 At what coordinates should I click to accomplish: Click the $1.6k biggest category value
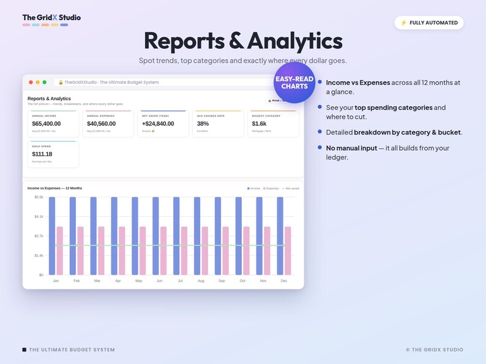click(x=259, y=124)
